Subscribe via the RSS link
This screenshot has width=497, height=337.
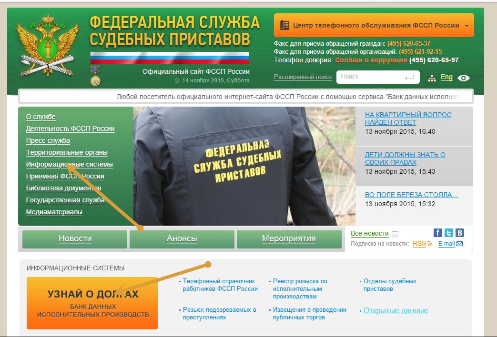click(x=419, y=244)
